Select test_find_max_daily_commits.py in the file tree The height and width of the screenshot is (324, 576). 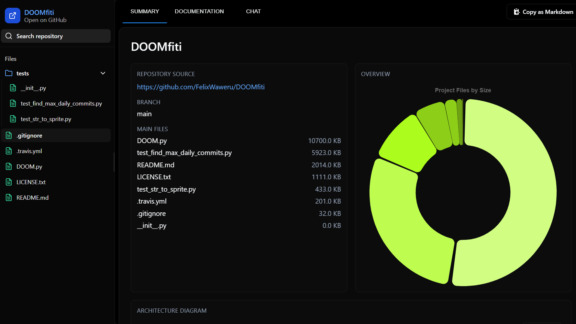(61, 103)
